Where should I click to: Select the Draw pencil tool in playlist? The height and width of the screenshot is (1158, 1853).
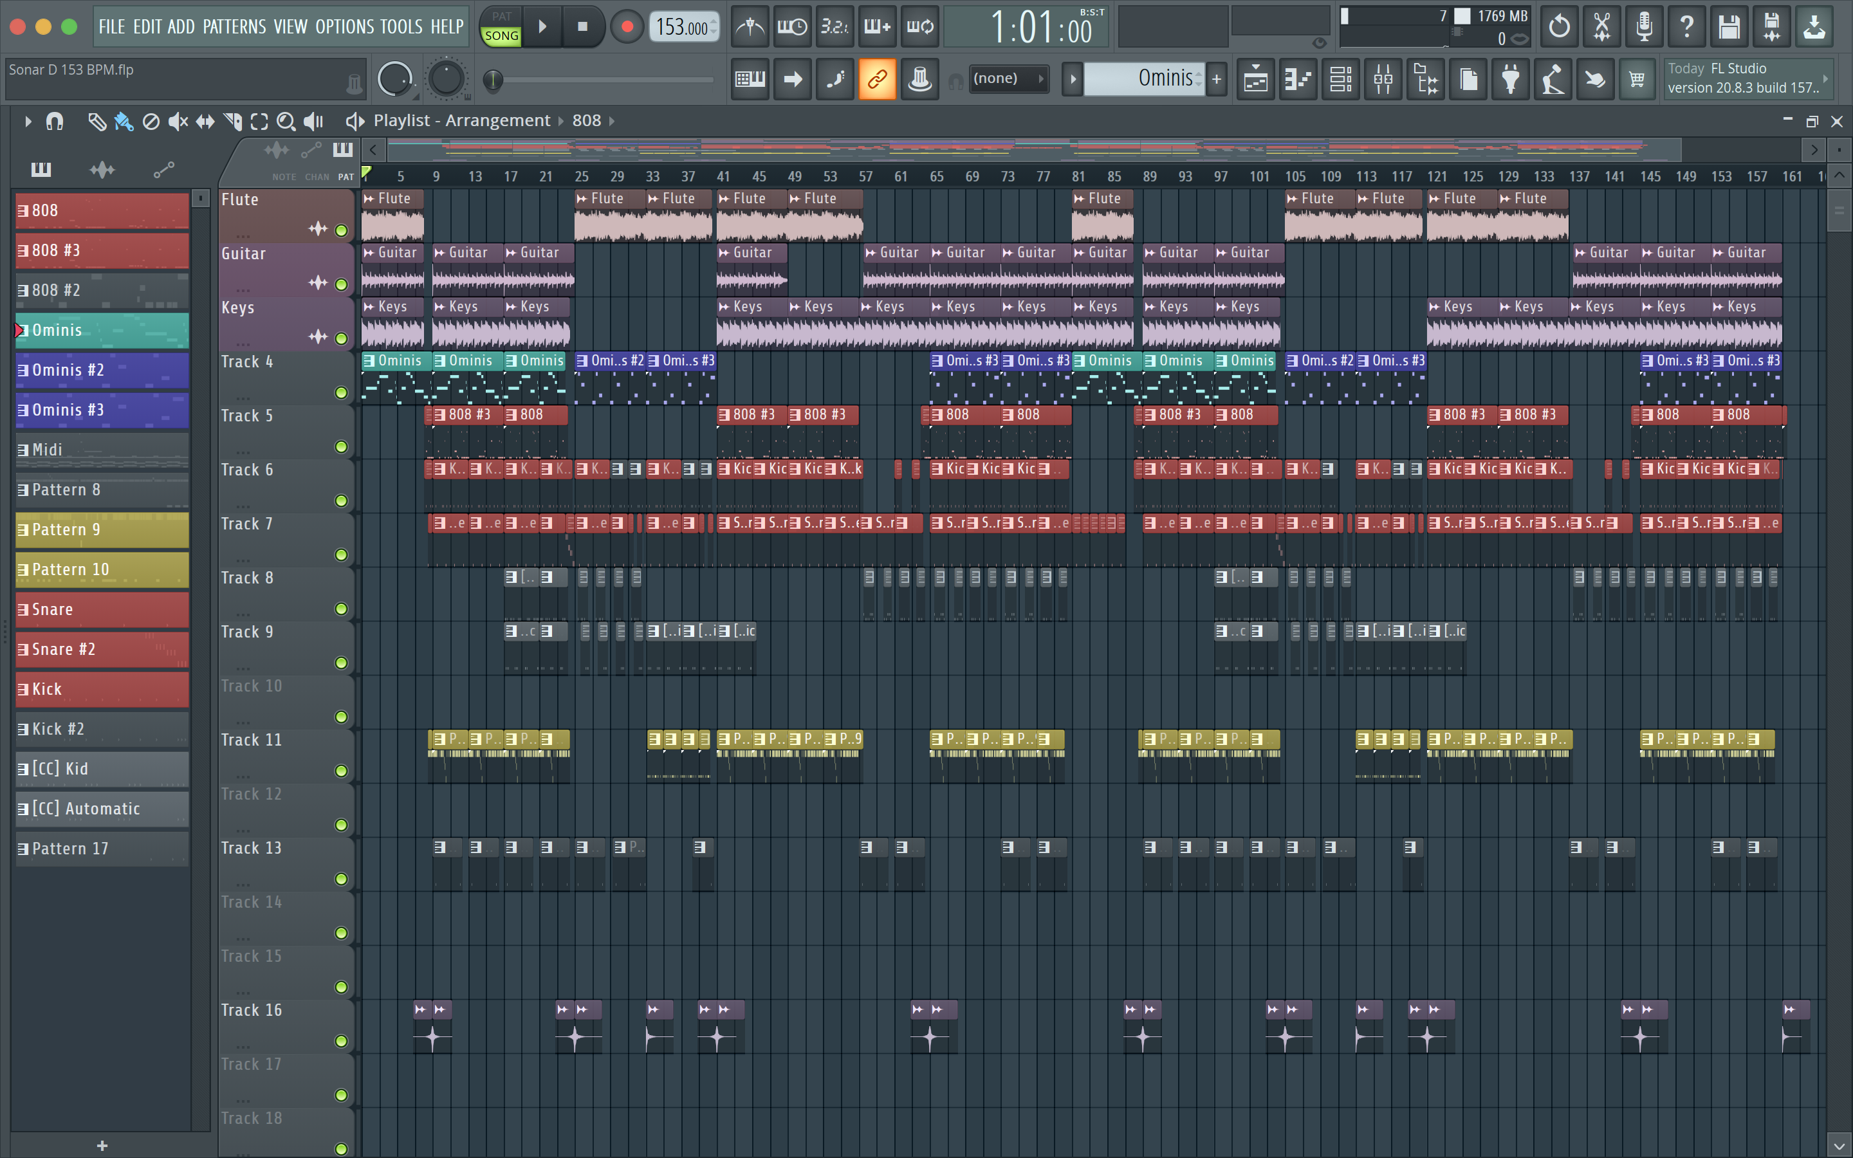[97, 121]
